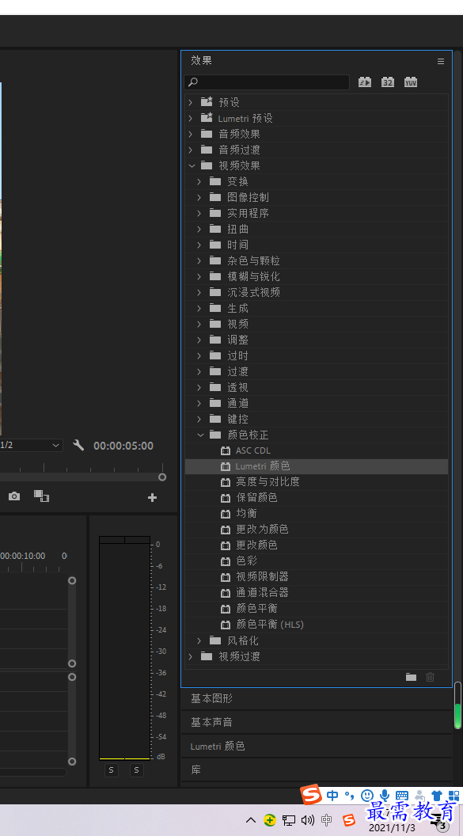
Task: Expand the Lumetri 预设 folder
Action: [191, 118]
